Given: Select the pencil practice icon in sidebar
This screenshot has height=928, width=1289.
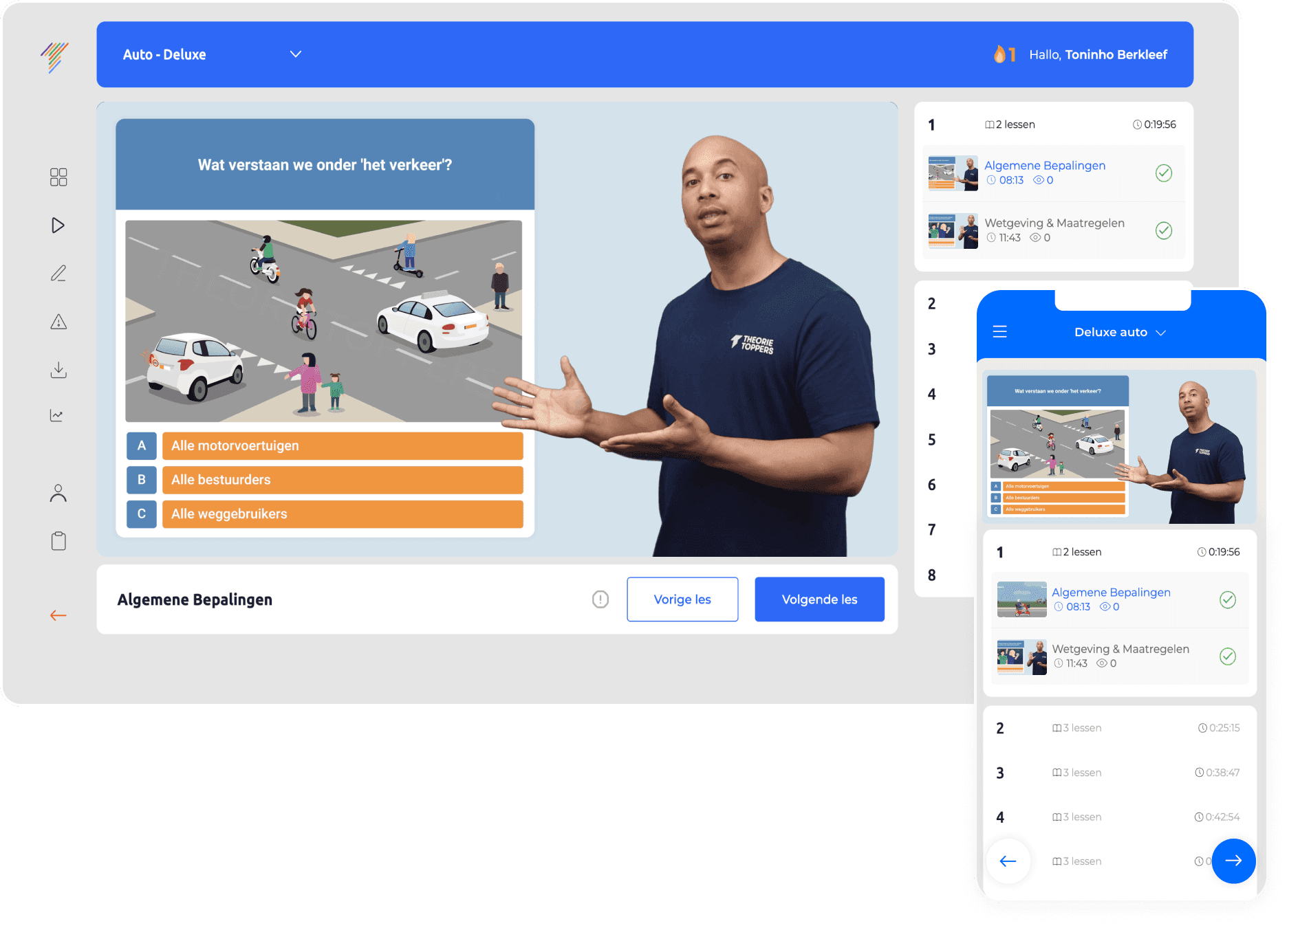Looking at the screenshot, I should pyautogui.click(x=58, y=274).
